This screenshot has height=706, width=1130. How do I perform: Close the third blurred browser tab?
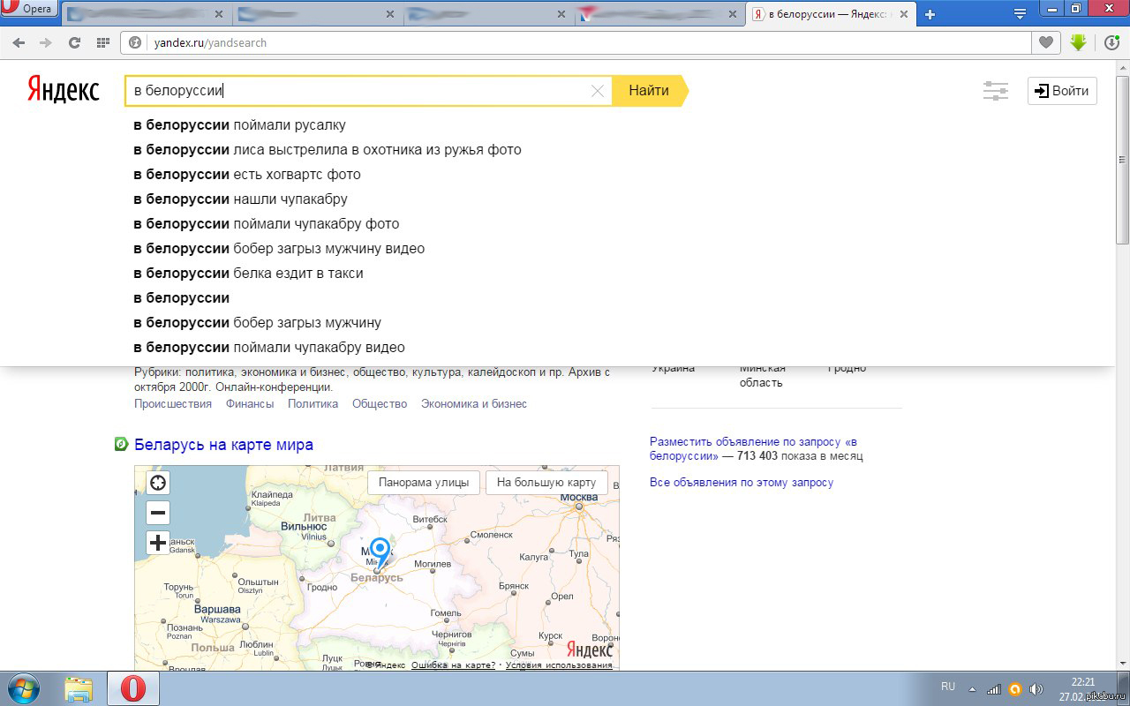(561, 14)
